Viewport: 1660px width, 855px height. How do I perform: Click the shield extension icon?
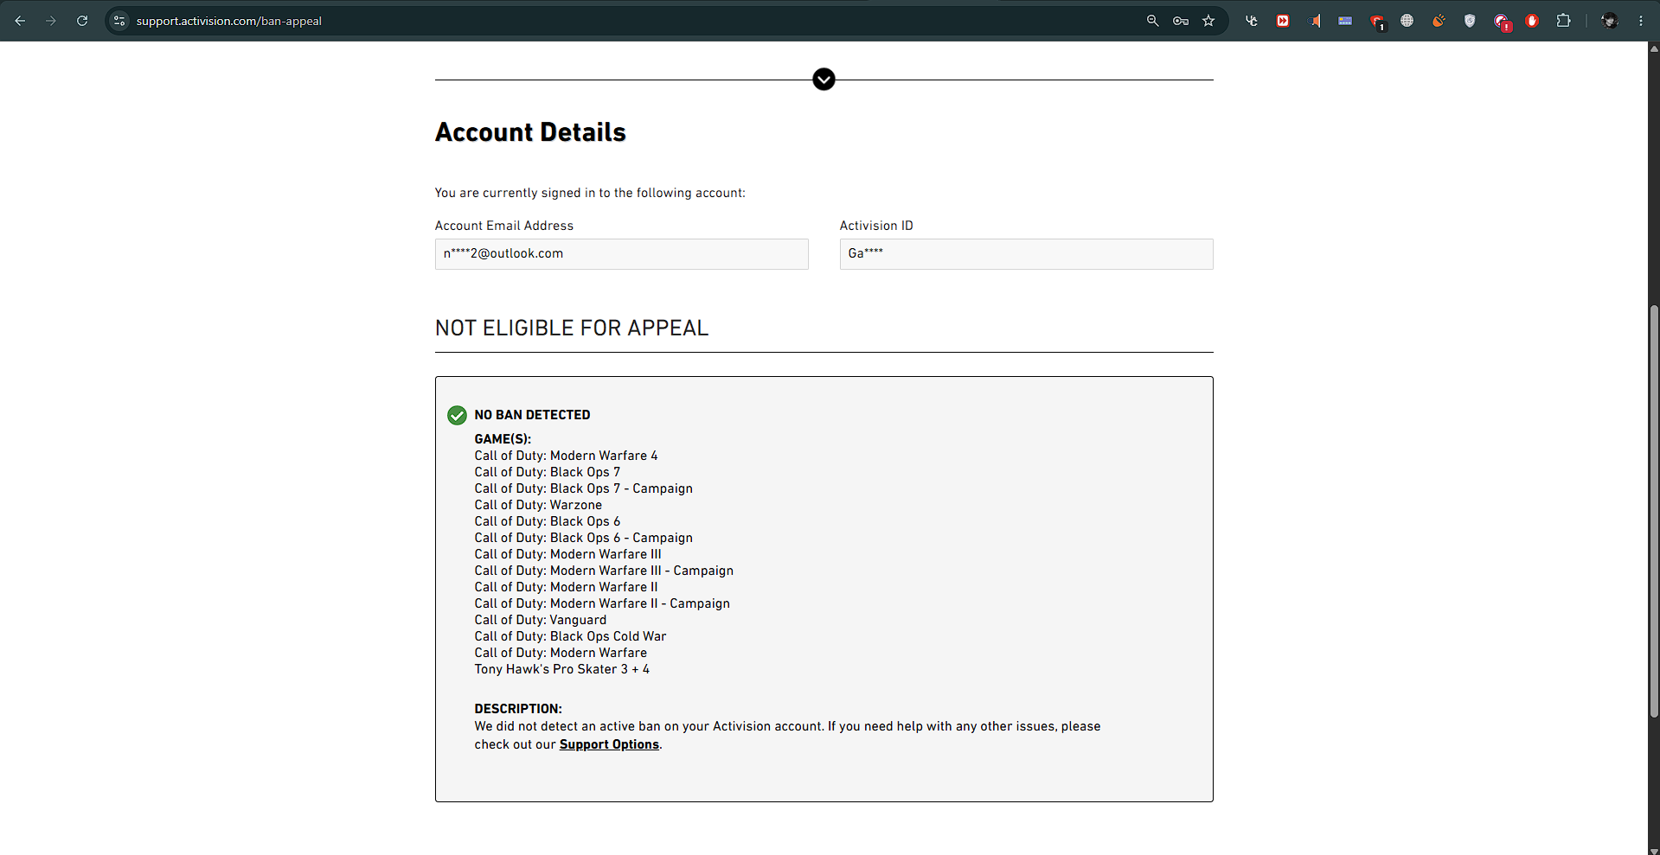click(x=1470, y=21)
